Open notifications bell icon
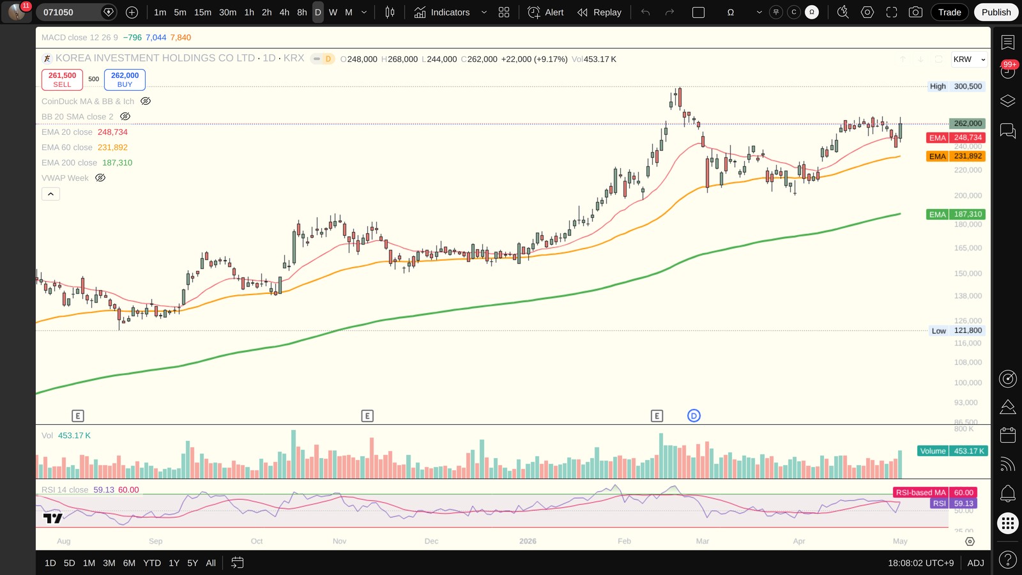 click(1008, 493)
